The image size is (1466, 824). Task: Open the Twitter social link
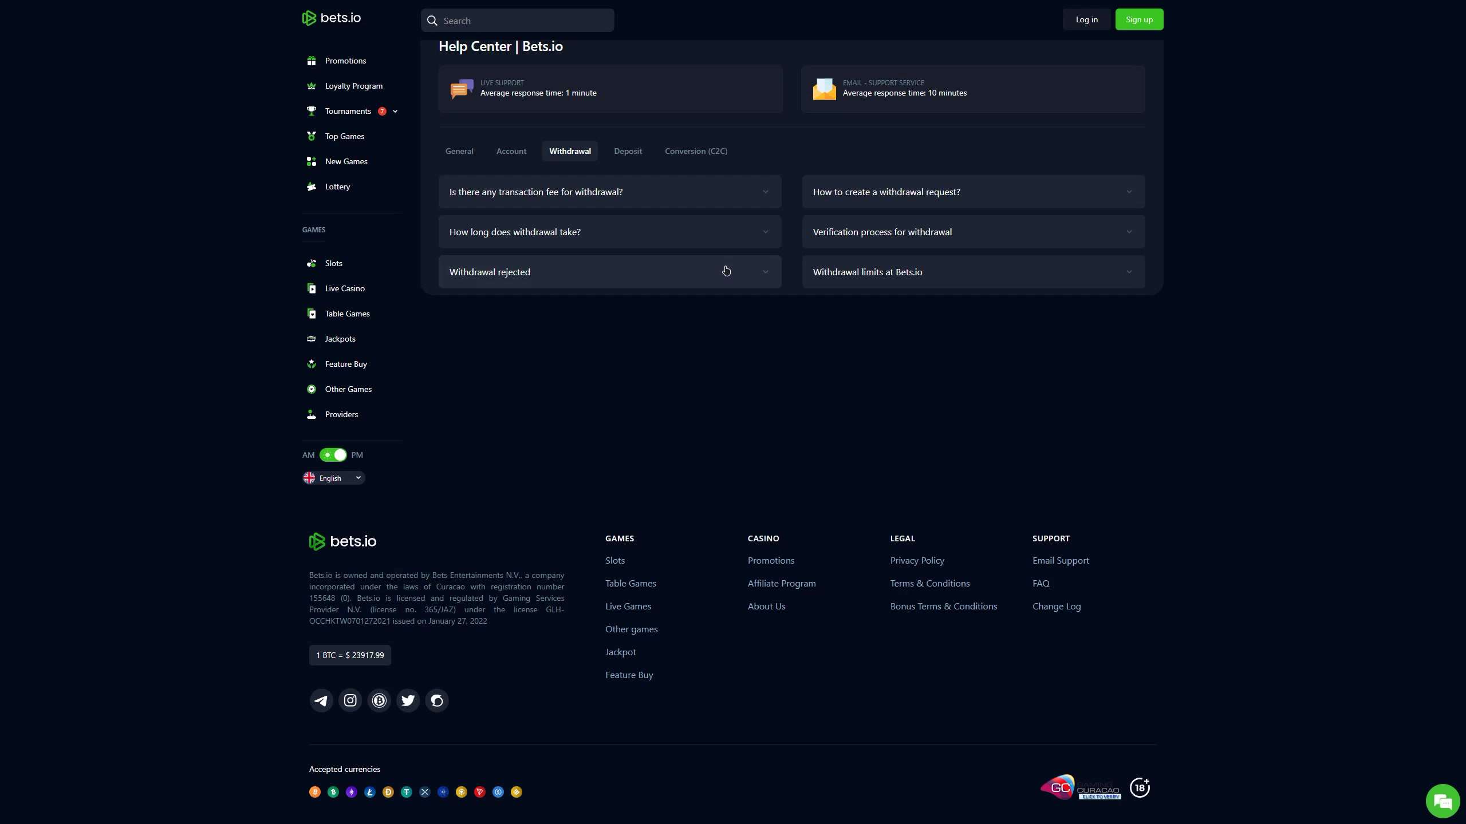[408, 700]
